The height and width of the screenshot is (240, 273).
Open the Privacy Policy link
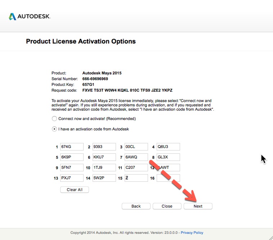tap(192, 232)
